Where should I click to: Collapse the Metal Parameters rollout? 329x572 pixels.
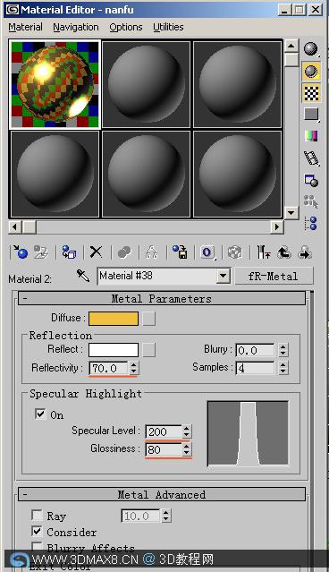click(162, 298)
